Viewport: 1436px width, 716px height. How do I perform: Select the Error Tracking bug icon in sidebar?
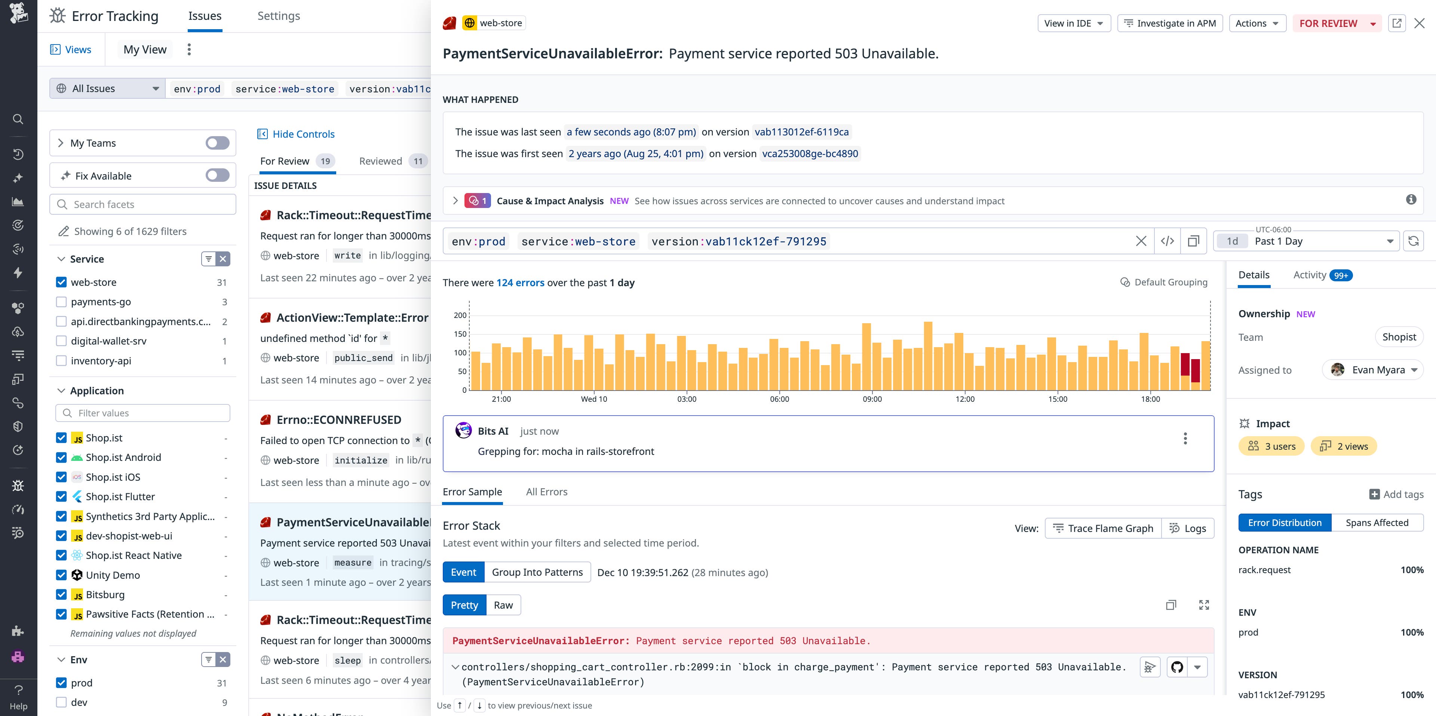pyautogui.click(x=18, y=486)
